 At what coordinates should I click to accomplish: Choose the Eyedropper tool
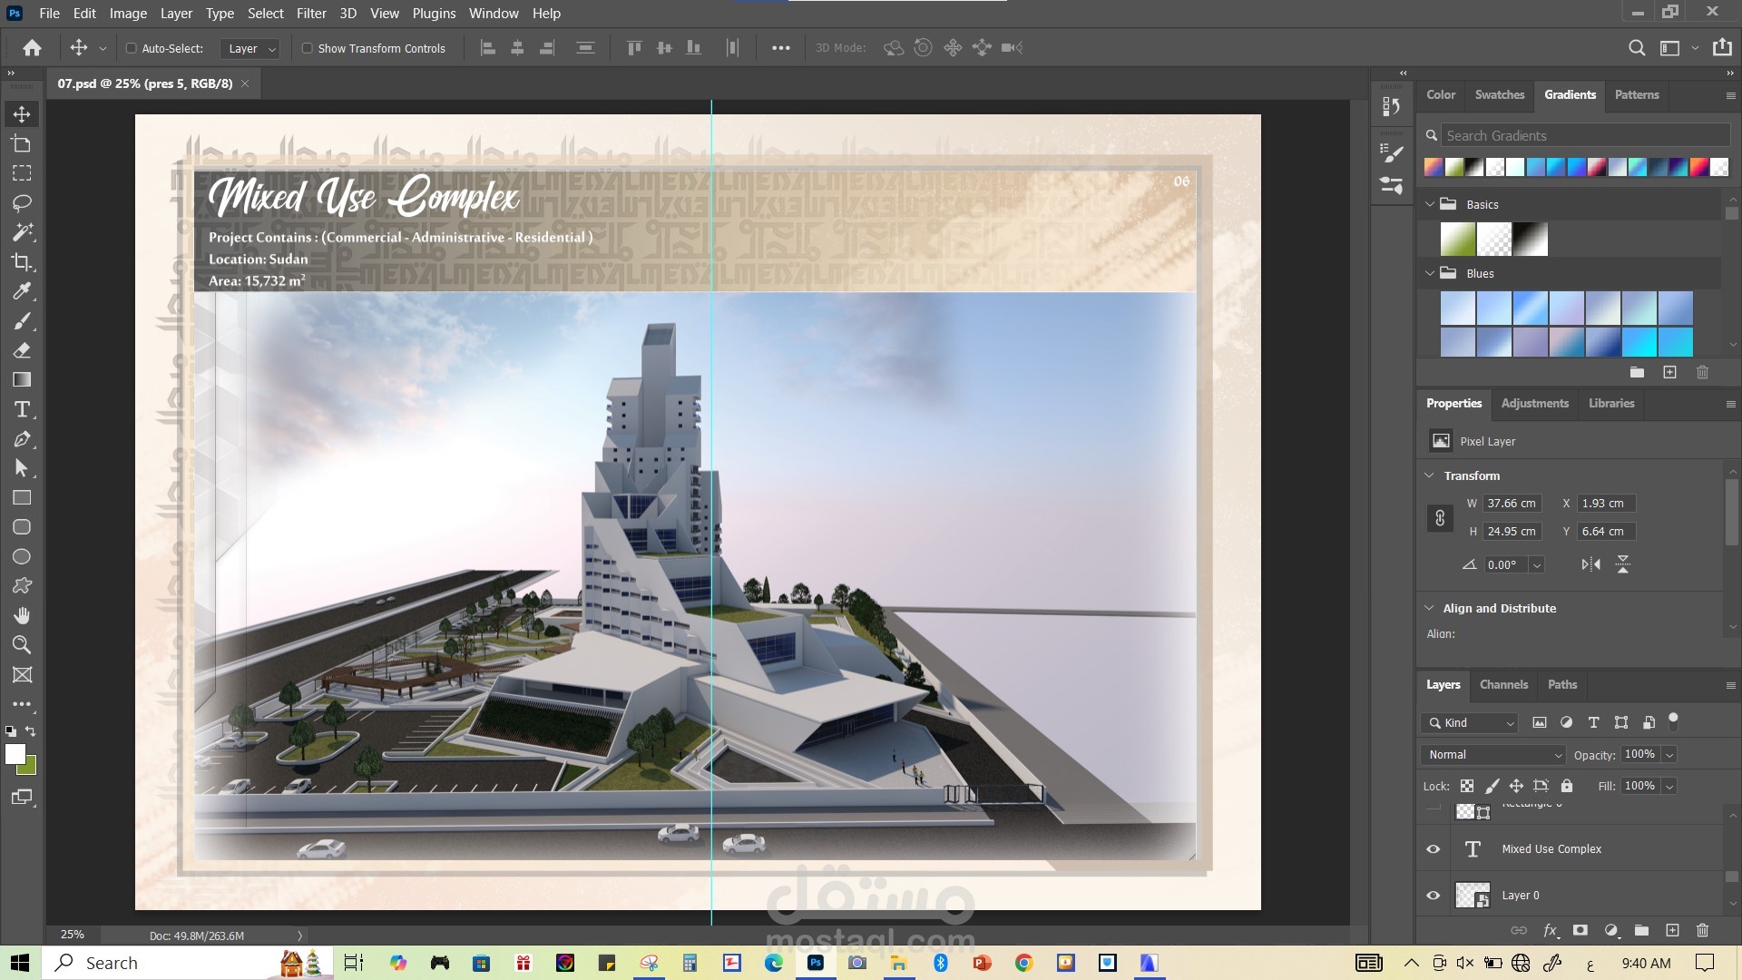pos(22,291)
